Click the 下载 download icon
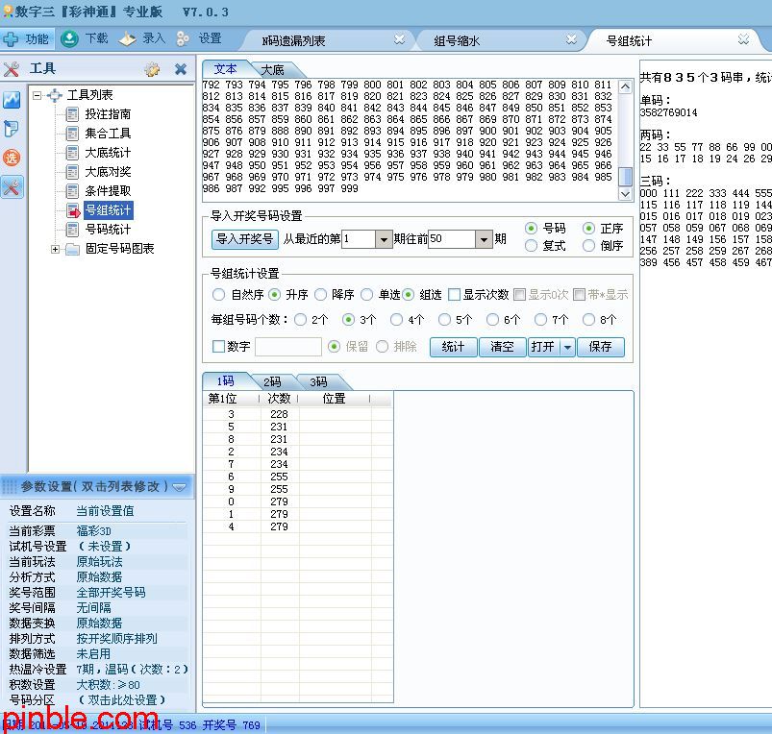This screenshot has width=772, height=734. (x=69, y=39)
